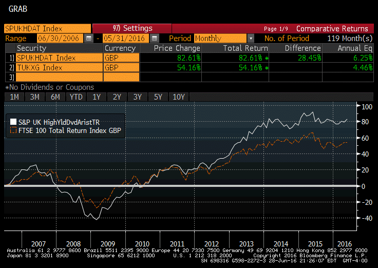Click the 6.25% annual equivalent value
Image resolution: width=378 pixels, height=268 pixels.
click(363, 58)
